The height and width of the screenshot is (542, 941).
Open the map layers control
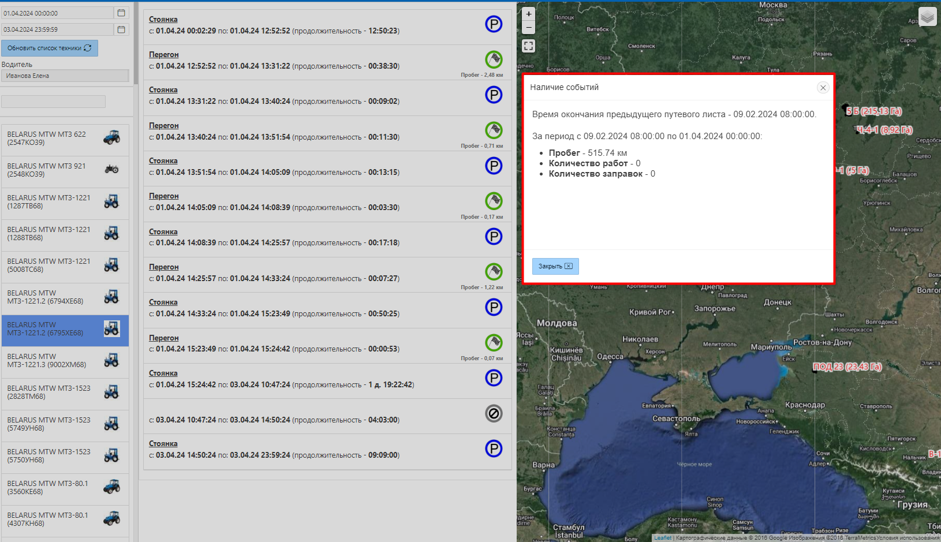pyautogui.click(x=927, y=17)
